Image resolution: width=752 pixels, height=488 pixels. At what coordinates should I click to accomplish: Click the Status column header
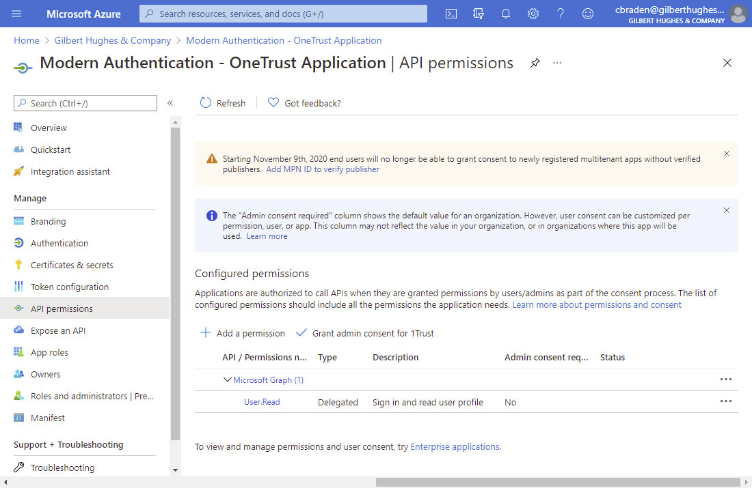613,357
